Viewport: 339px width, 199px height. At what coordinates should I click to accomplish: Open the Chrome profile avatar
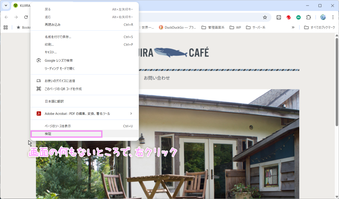(323, 17)
